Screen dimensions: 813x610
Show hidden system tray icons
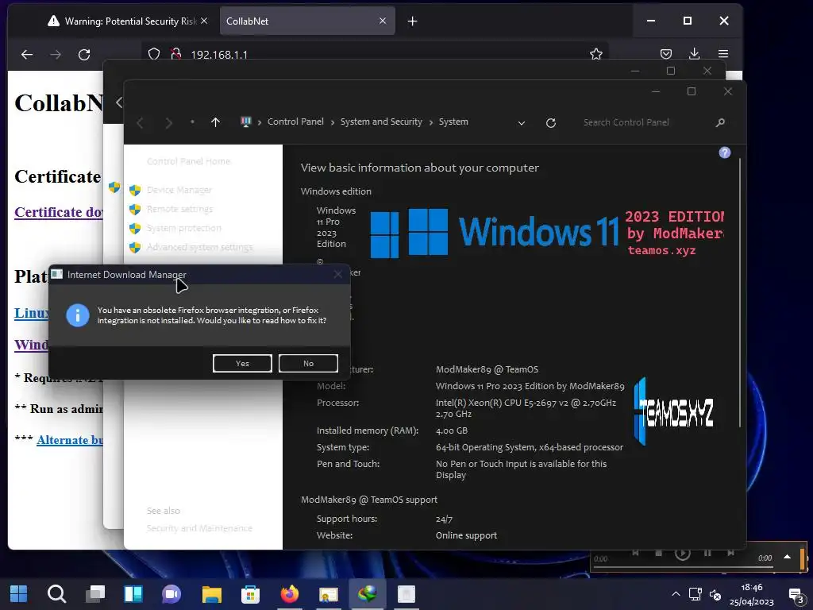(x=676, y=594)
